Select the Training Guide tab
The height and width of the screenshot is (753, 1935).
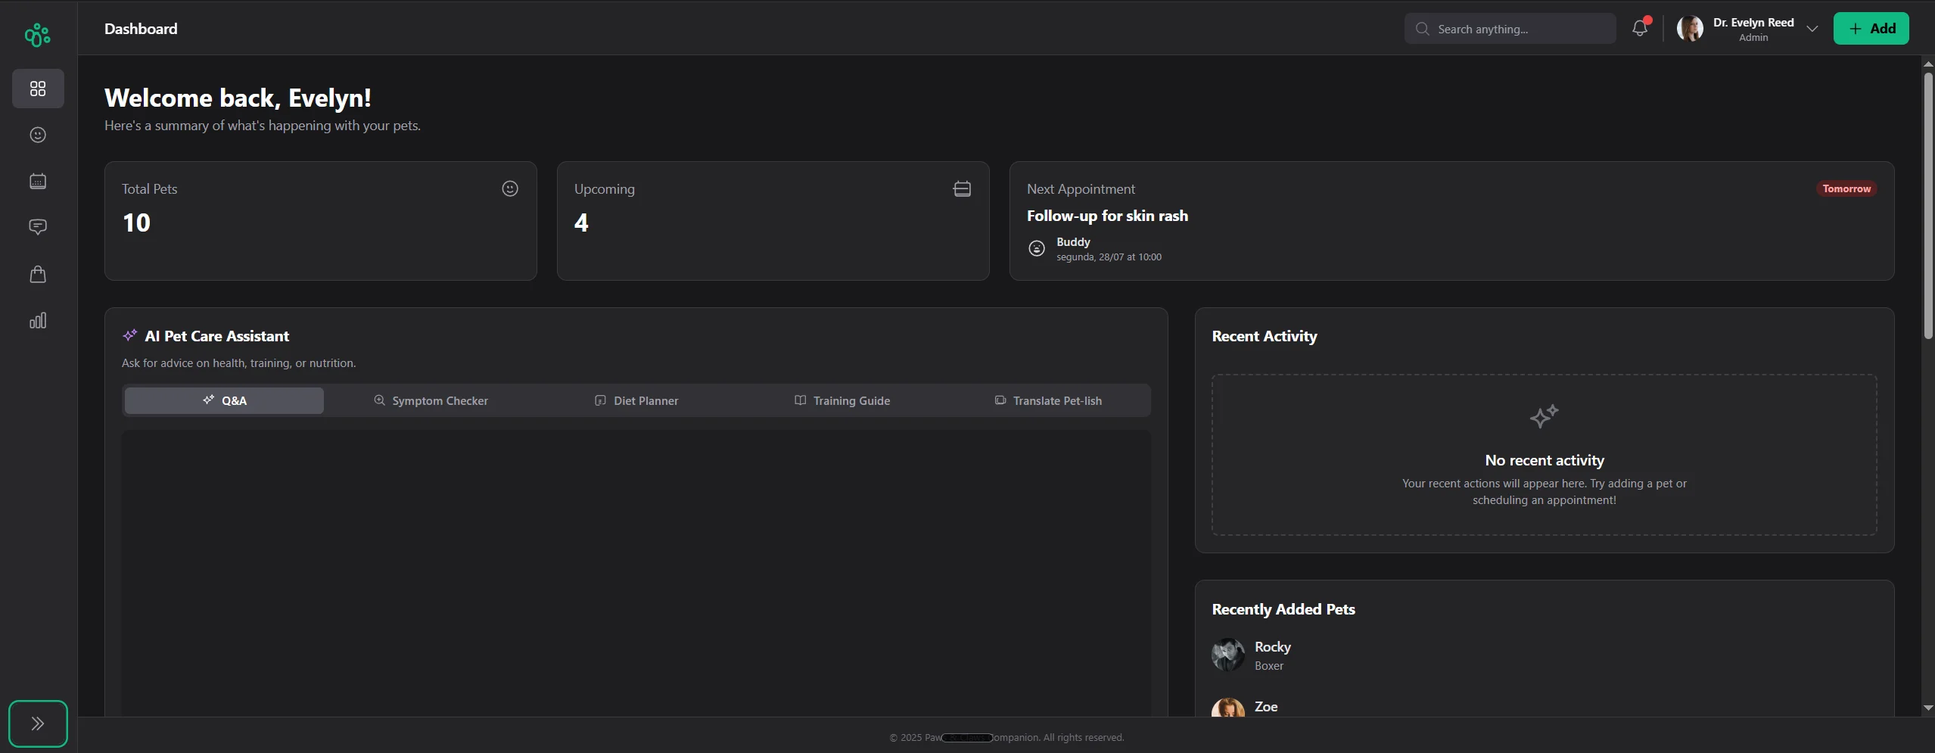click(842, 401)
